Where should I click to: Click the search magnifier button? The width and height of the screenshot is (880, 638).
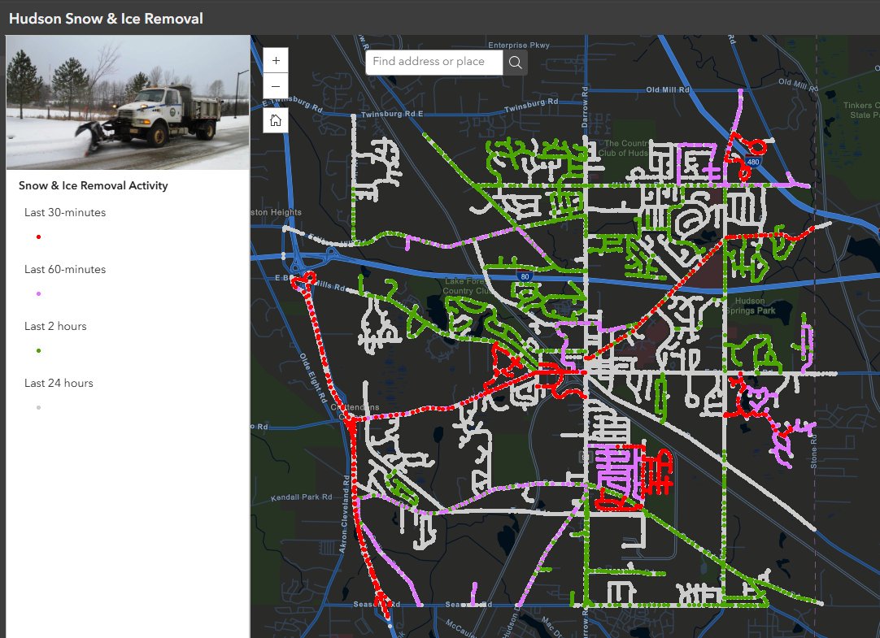coord(515,63)
